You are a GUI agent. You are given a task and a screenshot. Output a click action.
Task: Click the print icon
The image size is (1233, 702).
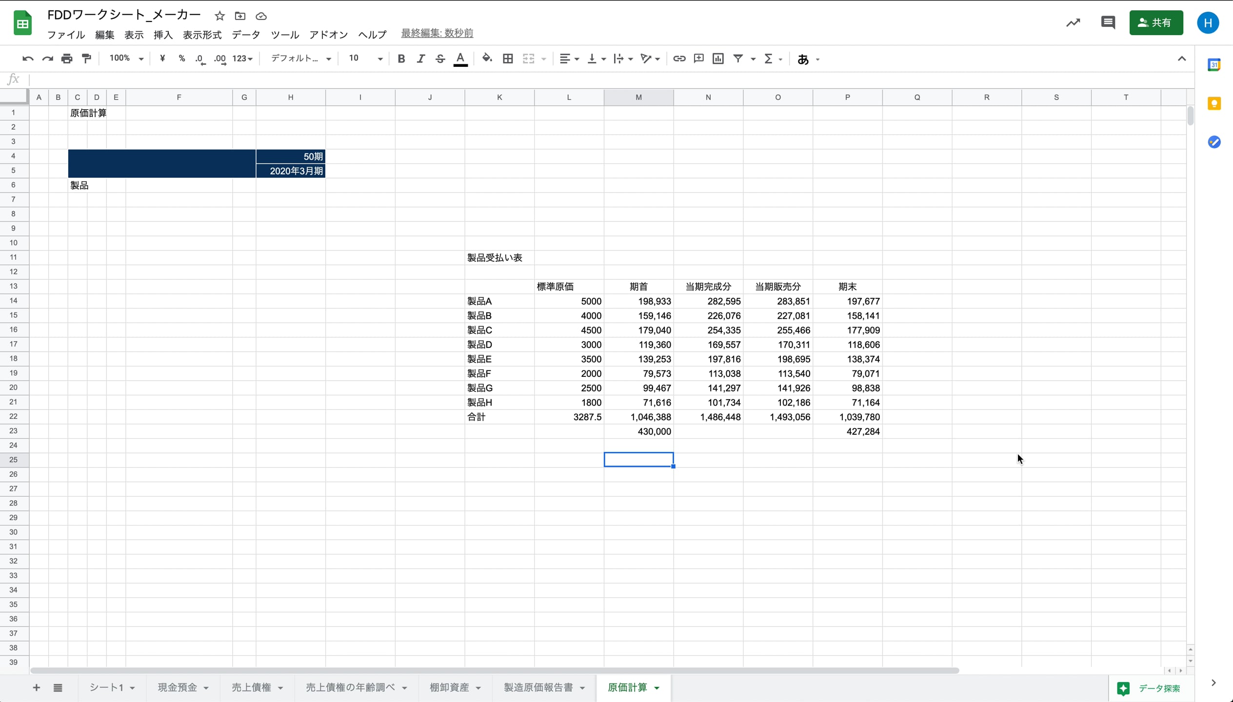pyautogui.click(x=67, y=58)
